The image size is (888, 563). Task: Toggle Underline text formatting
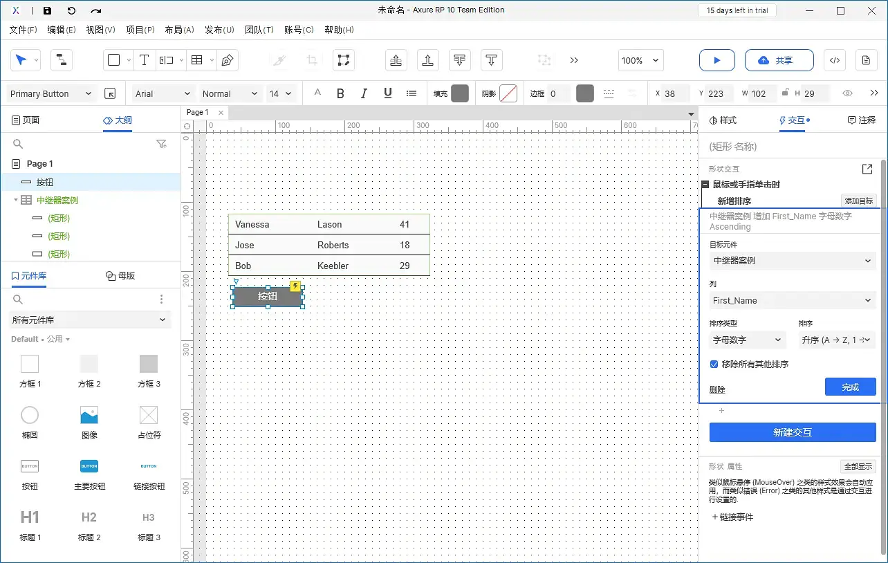(x=387, y=93)
